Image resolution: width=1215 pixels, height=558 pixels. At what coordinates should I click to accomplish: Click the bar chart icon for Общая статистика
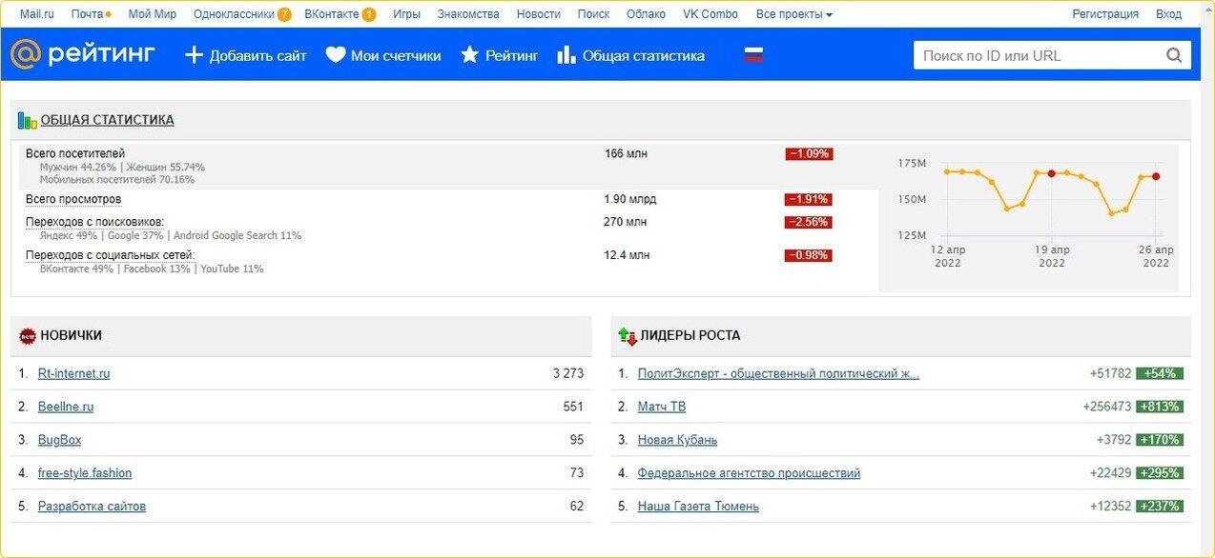pyautogui.click(x=566, y=55)
